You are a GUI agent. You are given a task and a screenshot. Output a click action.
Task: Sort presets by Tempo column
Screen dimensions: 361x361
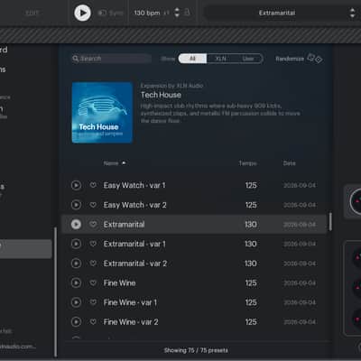[x=247, y=163]
